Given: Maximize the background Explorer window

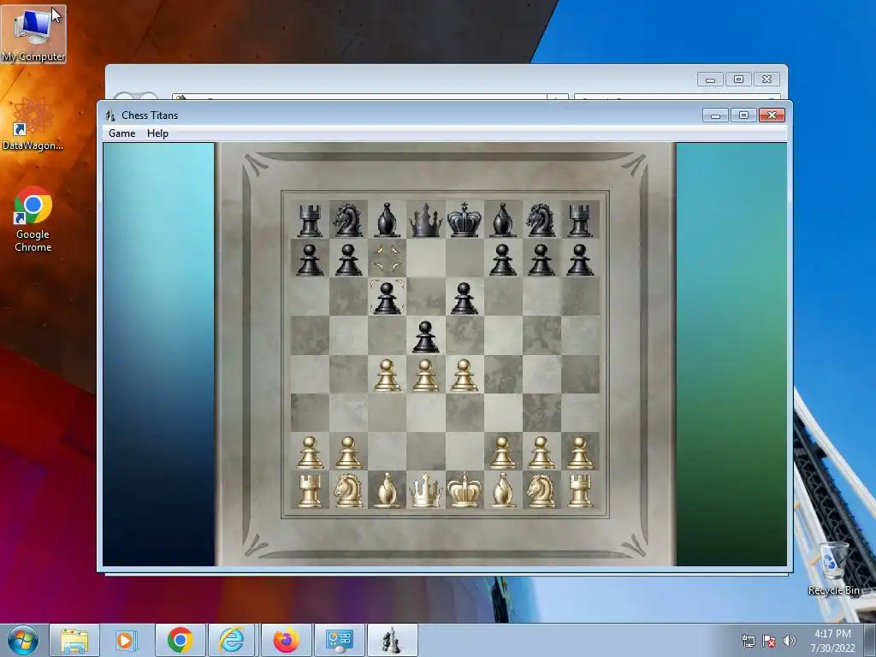Looking at the screenshot, I should [x=738, y=80].
